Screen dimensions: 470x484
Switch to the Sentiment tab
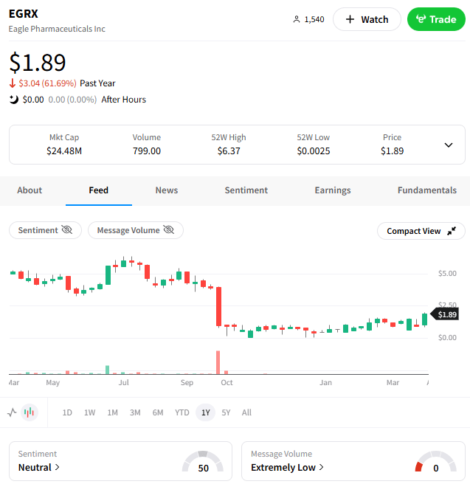(246, 190)
